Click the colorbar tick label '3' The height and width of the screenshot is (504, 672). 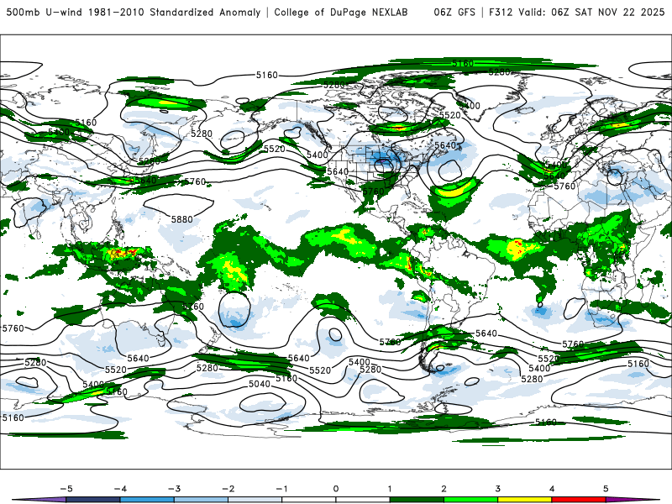click(497, 489)
